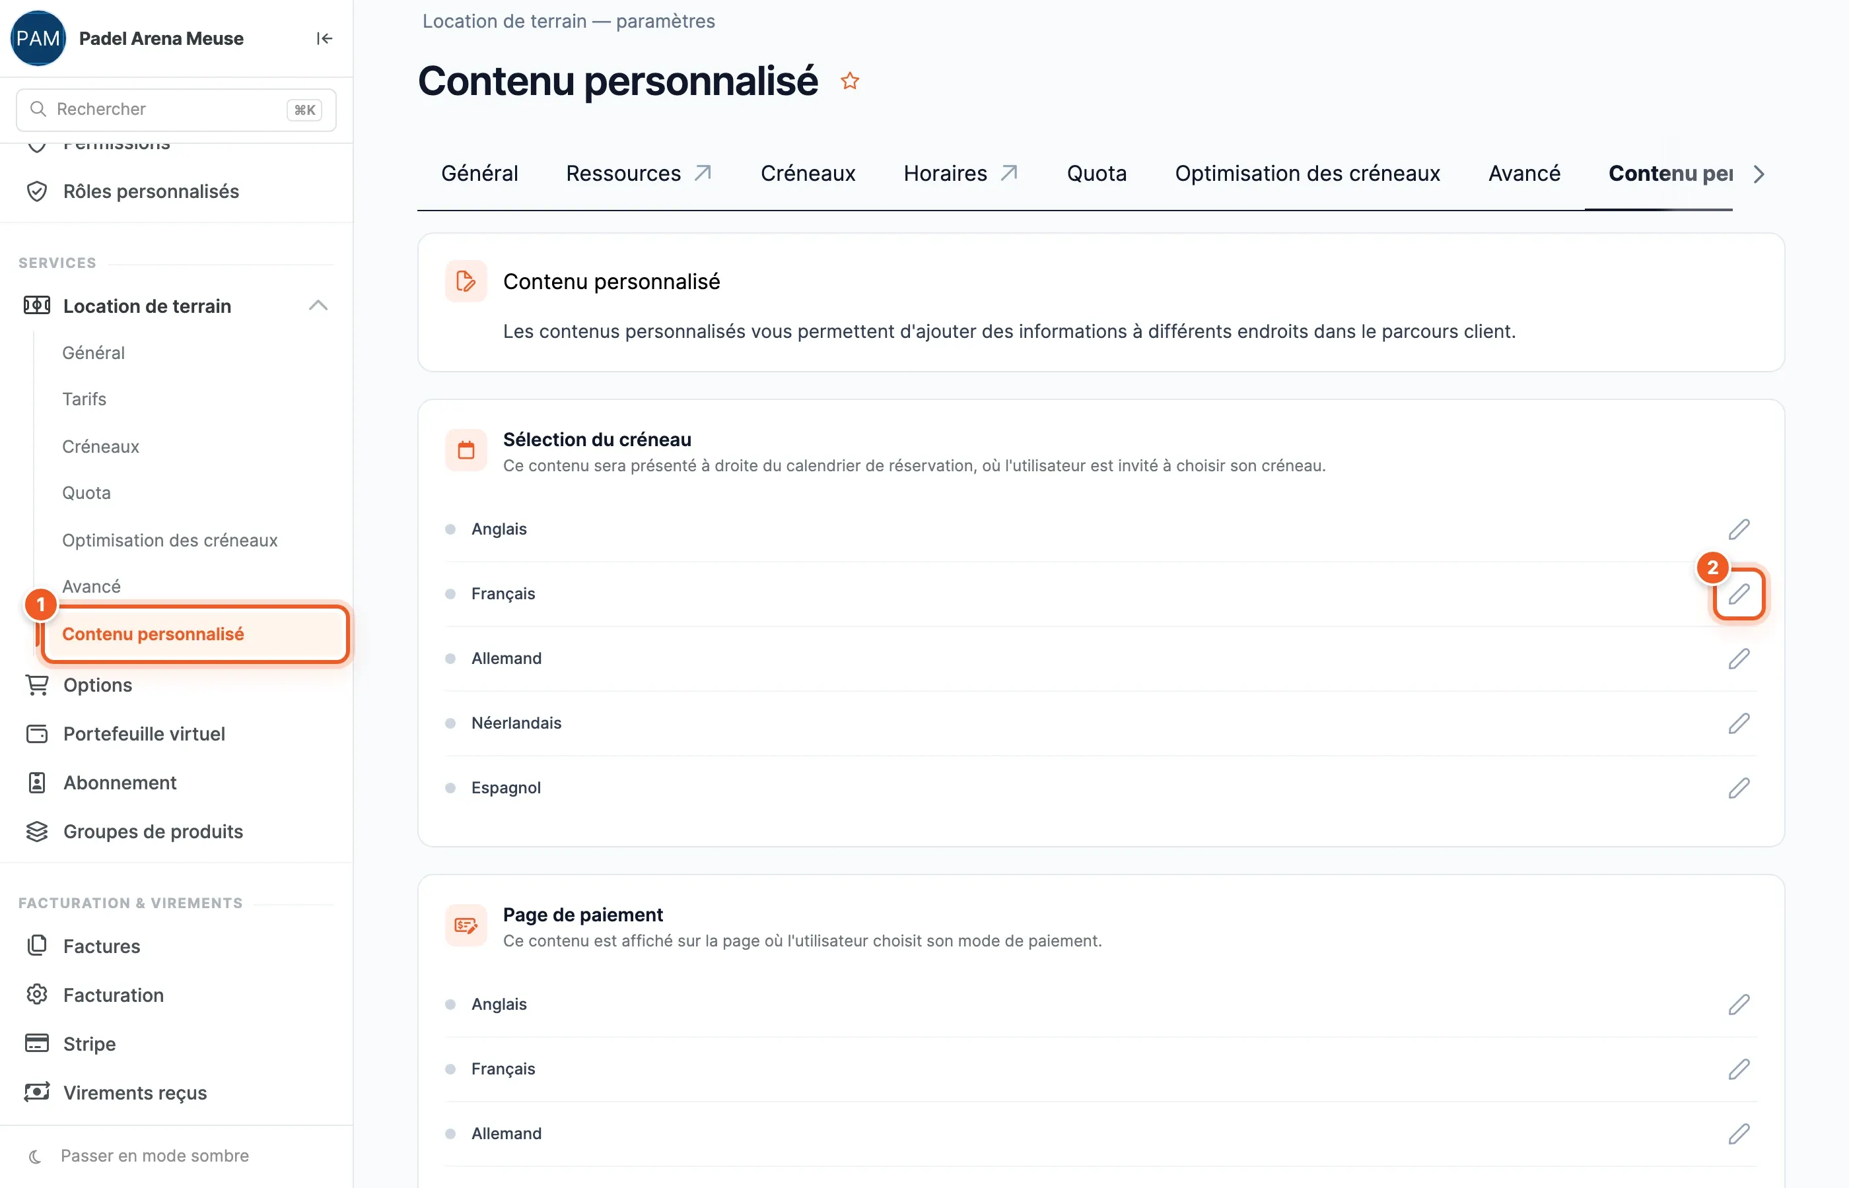Screen dimensions: 1849x1188
Task: Open Stripe via the card icon
Action: [x=36, y=1043]
